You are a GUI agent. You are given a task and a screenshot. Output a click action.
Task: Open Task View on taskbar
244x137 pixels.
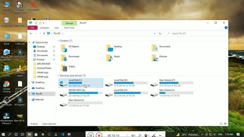pos(22,134)
